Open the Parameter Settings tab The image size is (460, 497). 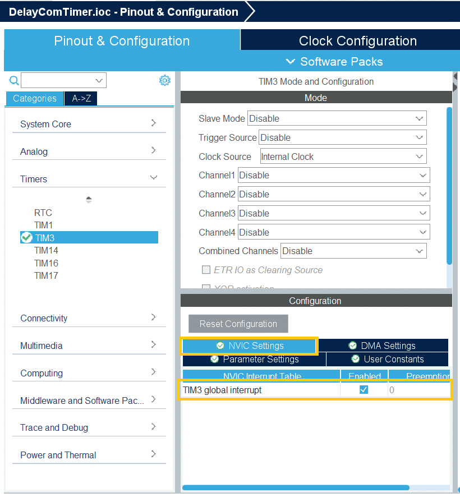click(x=255, y=359)
